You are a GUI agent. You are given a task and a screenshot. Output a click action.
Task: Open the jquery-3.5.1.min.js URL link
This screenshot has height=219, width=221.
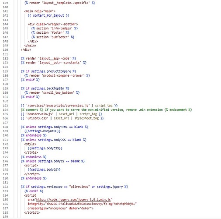pos(73,200)
